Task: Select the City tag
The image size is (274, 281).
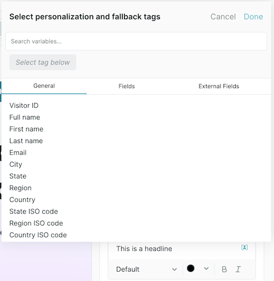Action: (16, 164)
